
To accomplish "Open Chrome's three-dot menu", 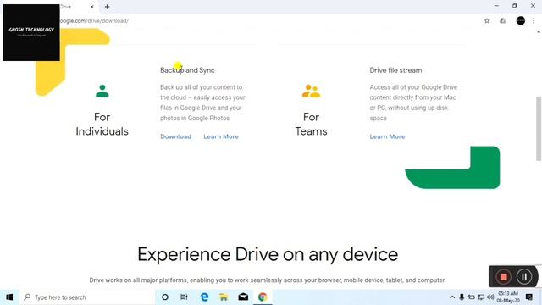I will (534, 20).
